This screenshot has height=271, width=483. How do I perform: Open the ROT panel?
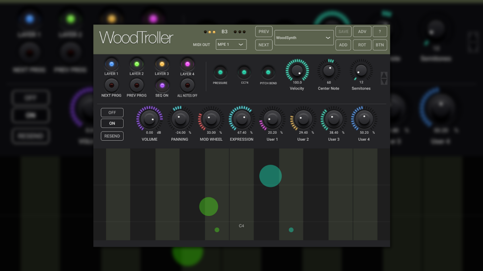(362, 45)
